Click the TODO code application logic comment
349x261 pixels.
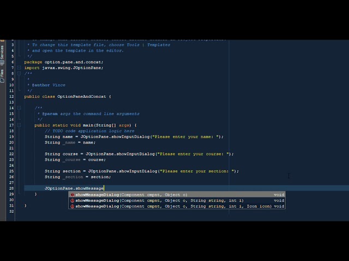coord(89,131)
